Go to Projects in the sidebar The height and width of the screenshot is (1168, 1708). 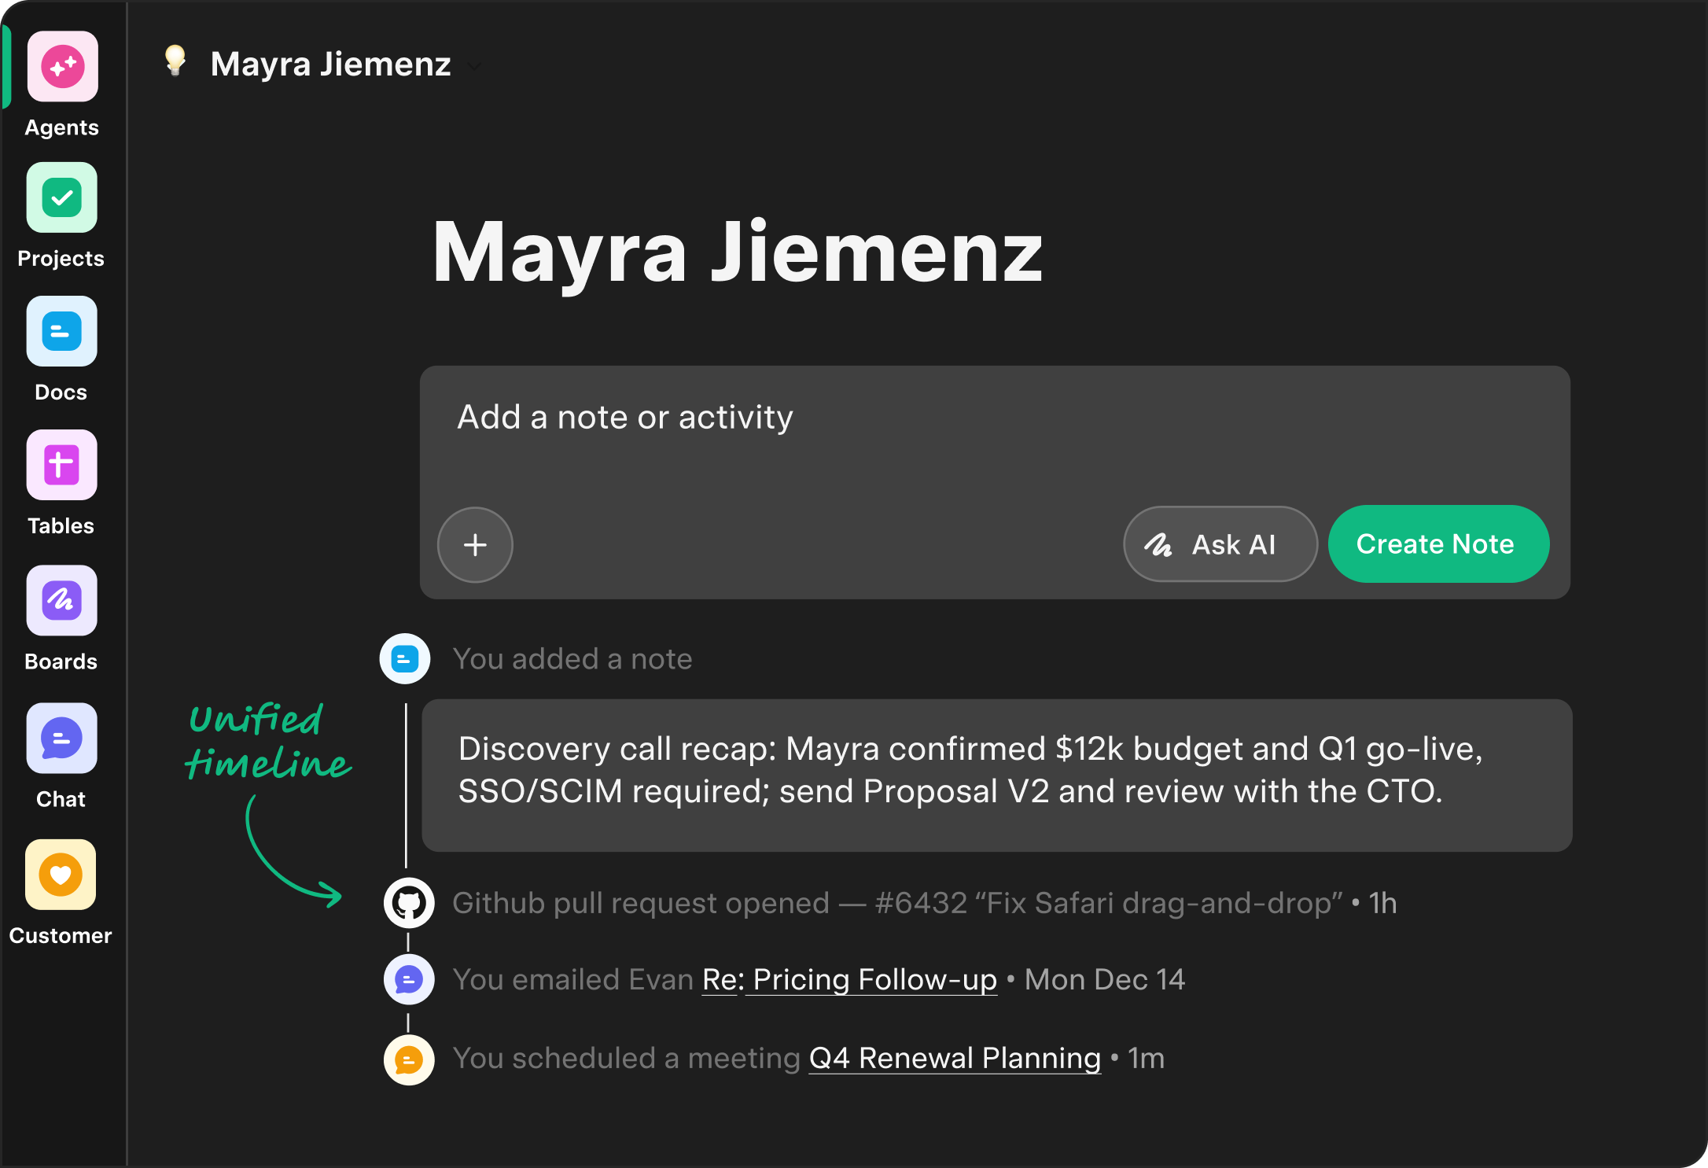pyautogui.click(x=62, y=198)
